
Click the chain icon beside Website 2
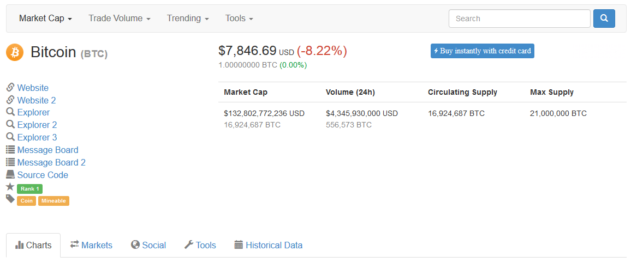click(10, 100)
